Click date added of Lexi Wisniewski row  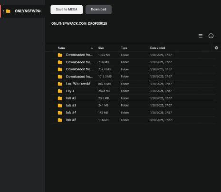click(161, 84)
